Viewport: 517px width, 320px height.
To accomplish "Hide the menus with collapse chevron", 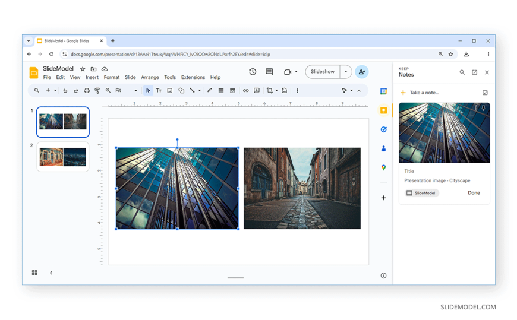I will click(x=359, y=91).
